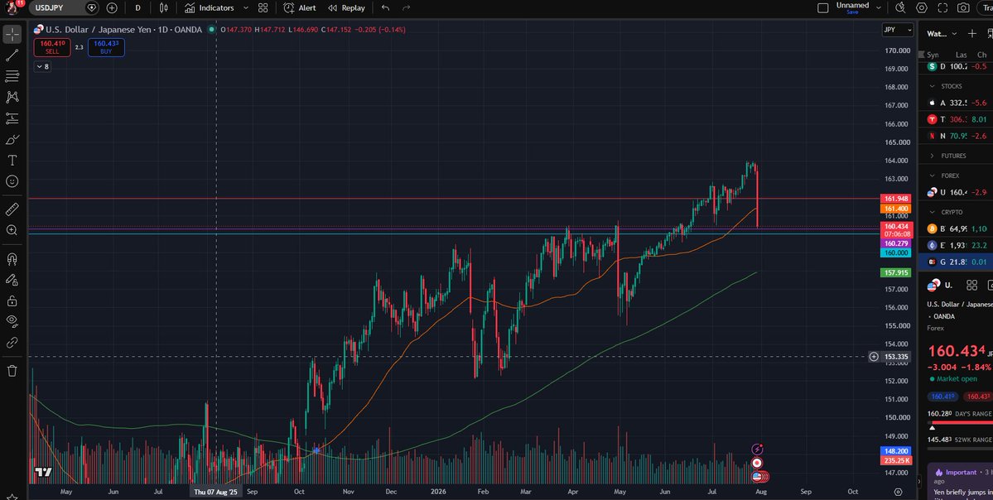Click the layout setup square icon
This screenshot has width=993, height=500.
tap(822, 7)
